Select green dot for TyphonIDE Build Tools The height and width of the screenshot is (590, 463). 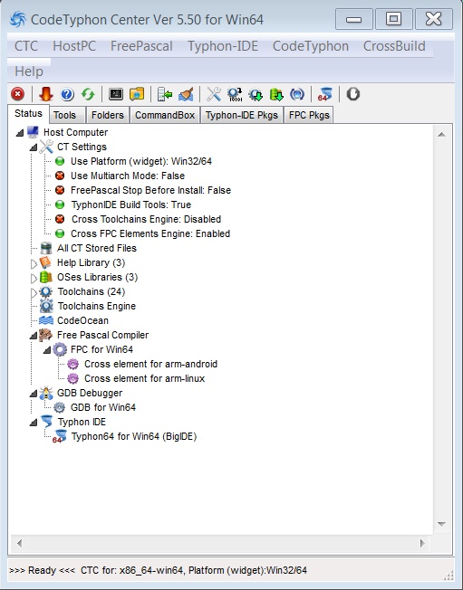60,205
